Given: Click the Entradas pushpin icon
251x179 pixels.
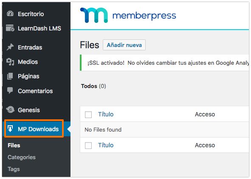Looking at the screenshot, I should pyautogui.click(x=10, y=47).
